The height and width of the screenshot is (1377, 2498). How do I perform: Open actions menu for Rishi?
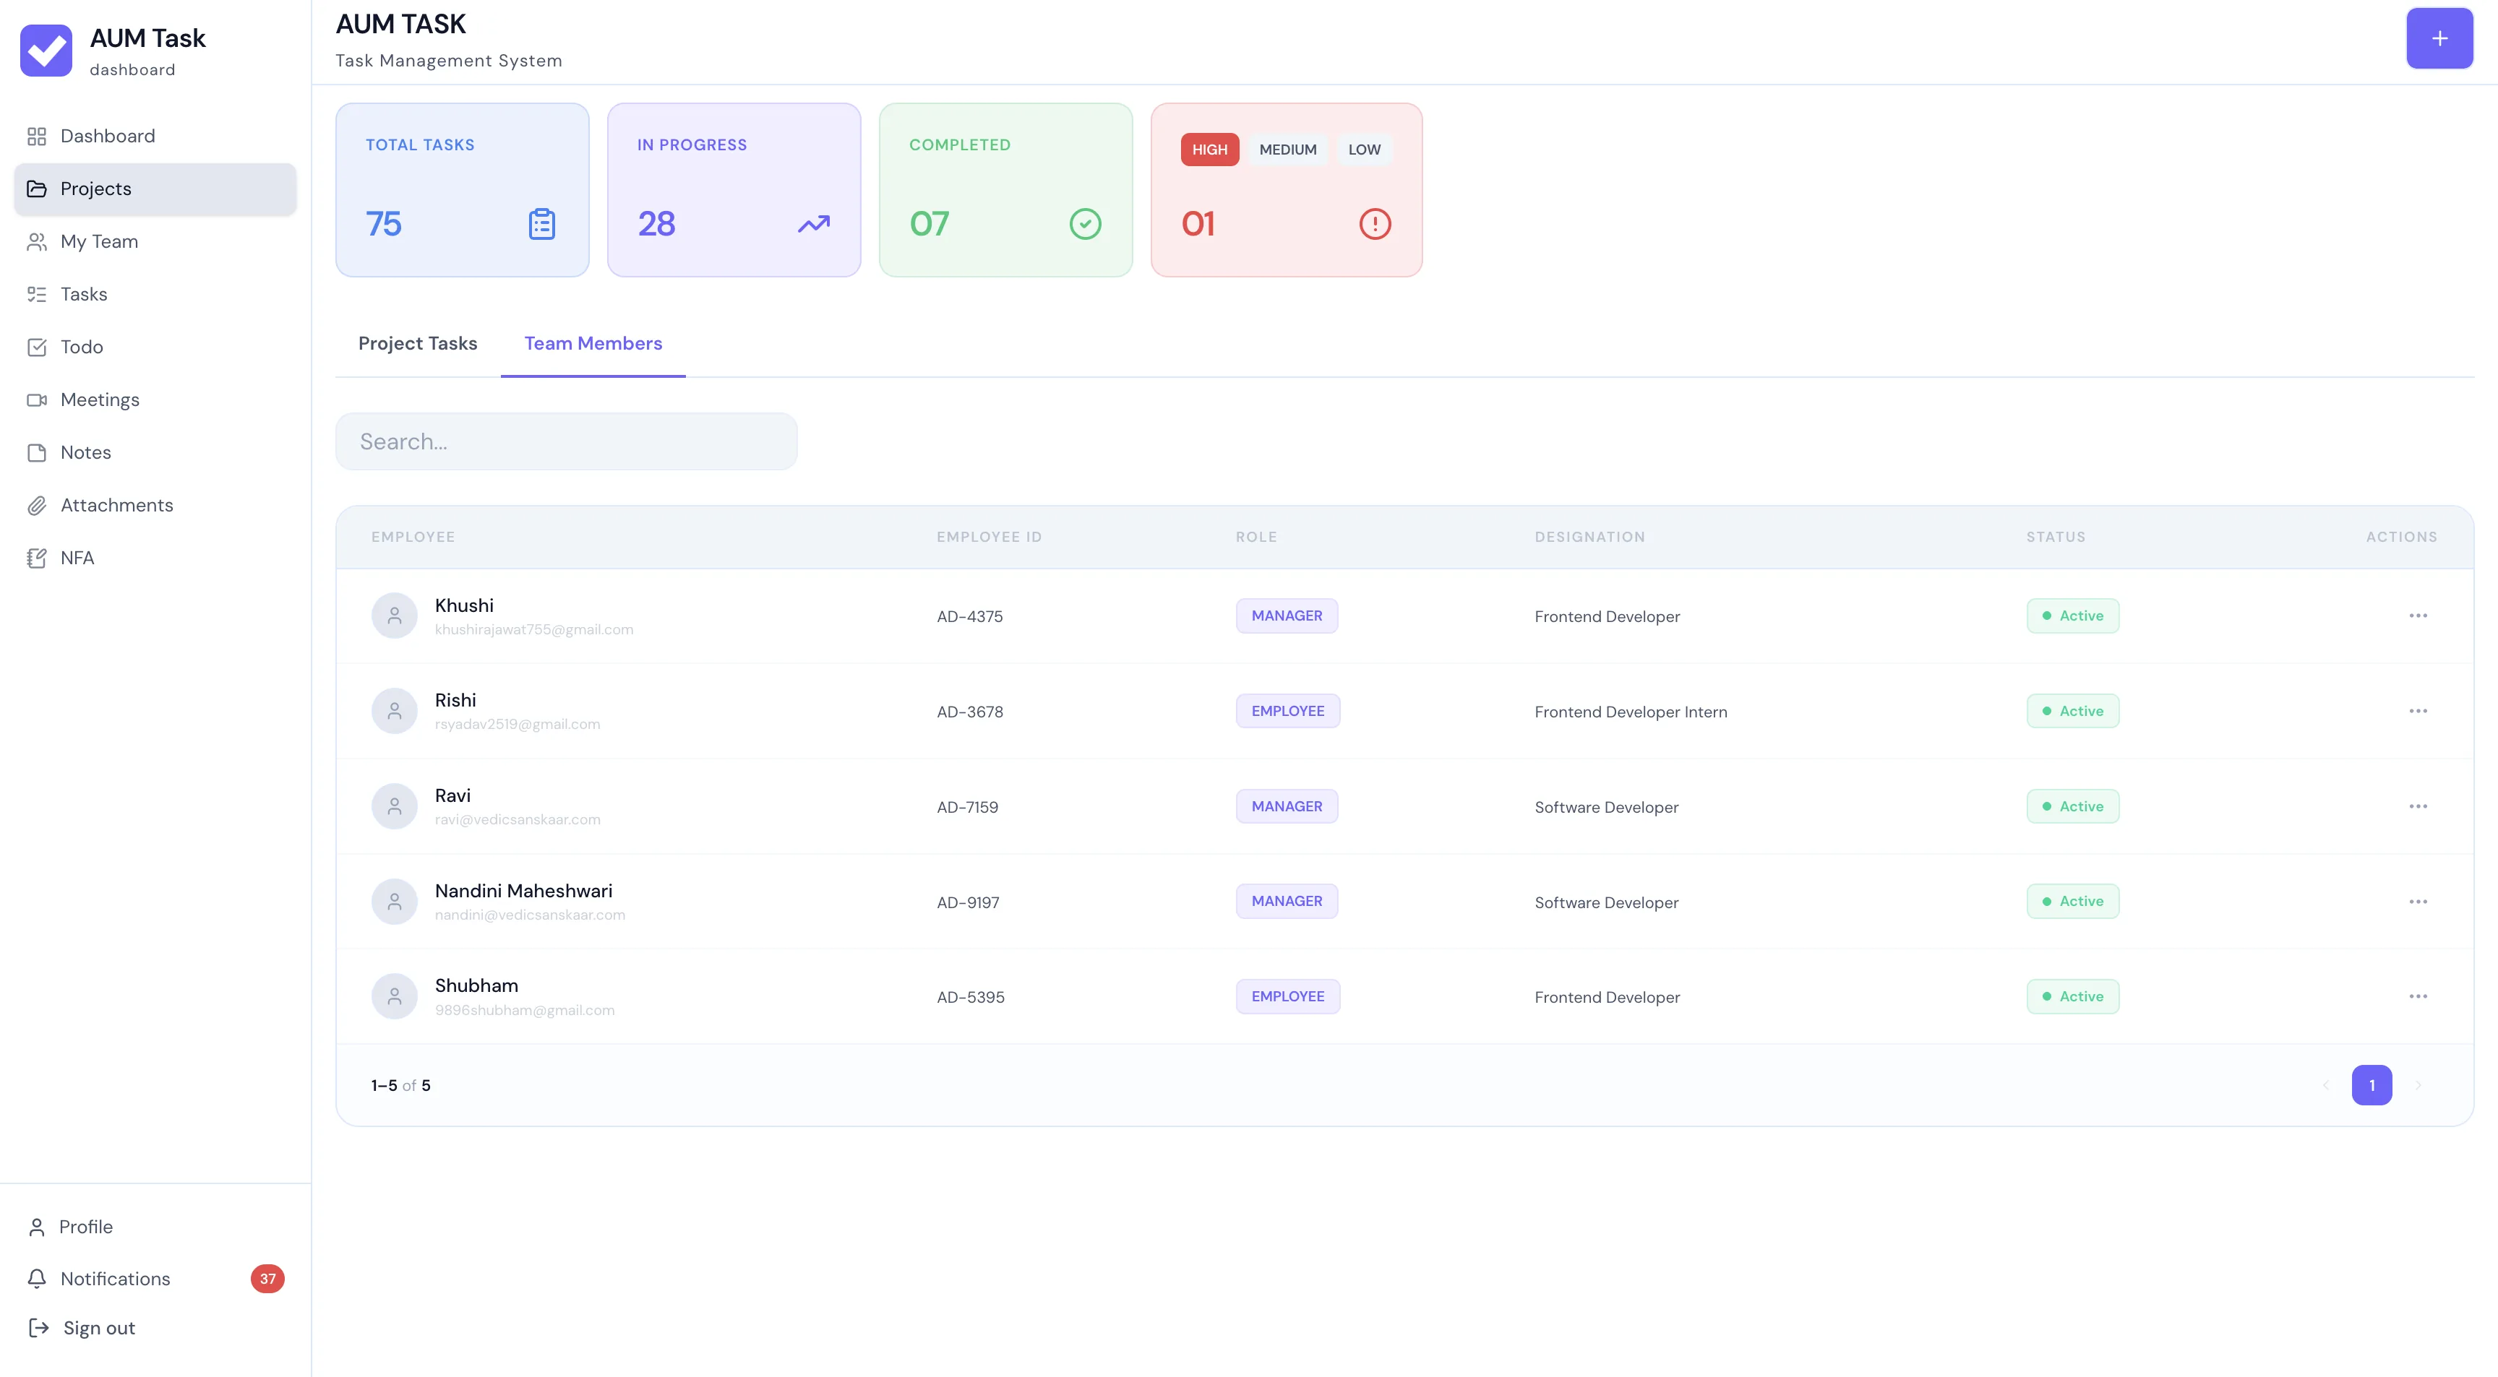point(2418,712)
